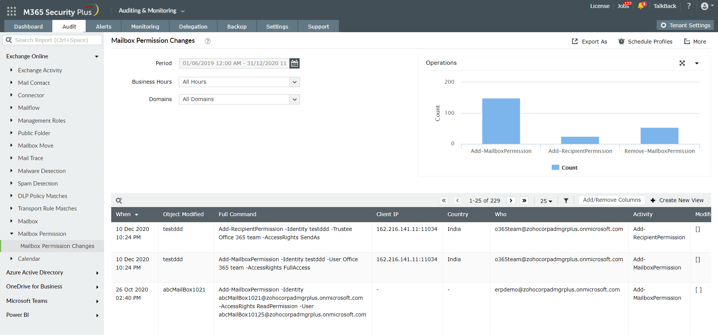Screen dimensions: 718x335
Task: Click the Add-MailboxPermission bar in chart
Action: [501, 121]
